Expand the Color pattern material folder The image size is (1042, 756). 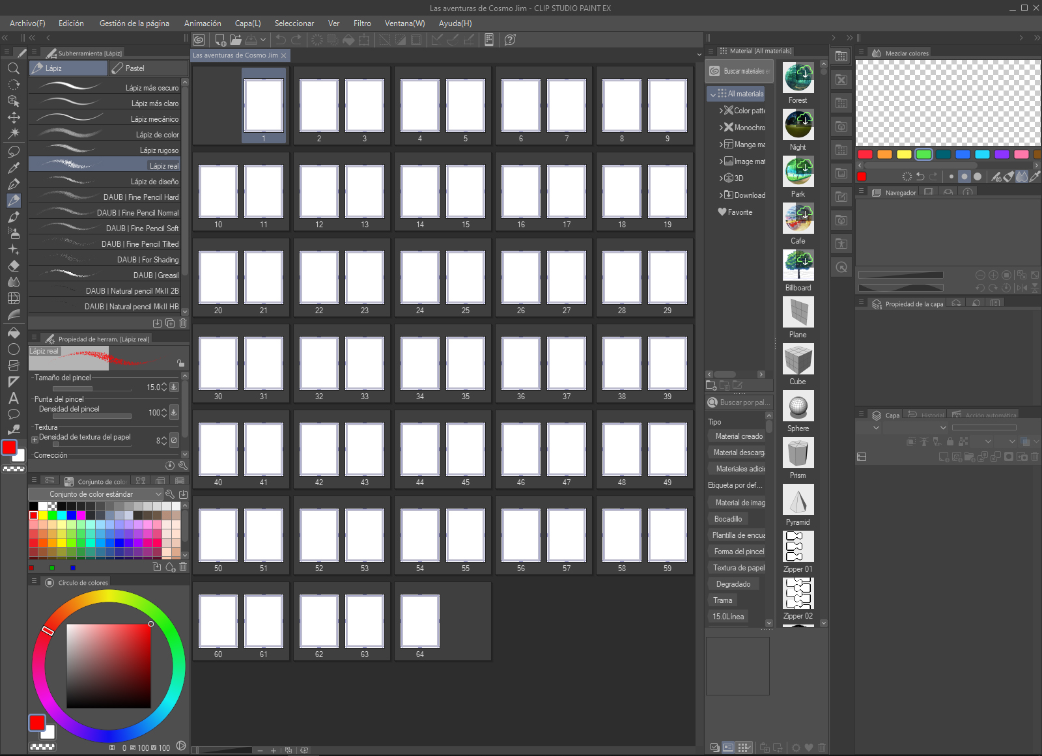tap(721, 111)
